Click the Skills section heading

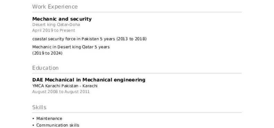pos(39,107)
